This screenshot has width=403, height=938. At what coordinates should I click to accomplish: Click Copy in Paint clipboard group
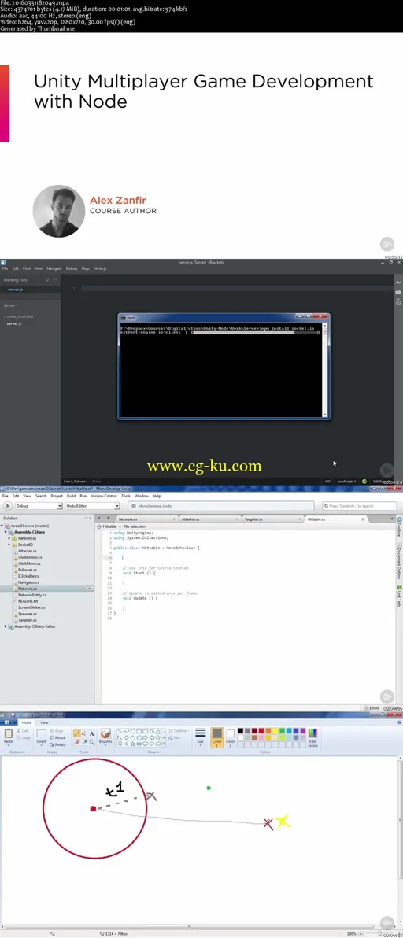pos(24,737)
